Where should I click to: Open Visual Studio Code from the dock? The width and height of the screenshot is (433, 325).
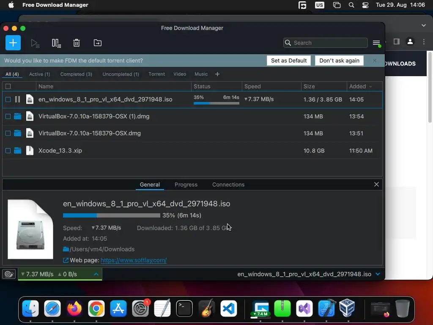click(228, 308)
